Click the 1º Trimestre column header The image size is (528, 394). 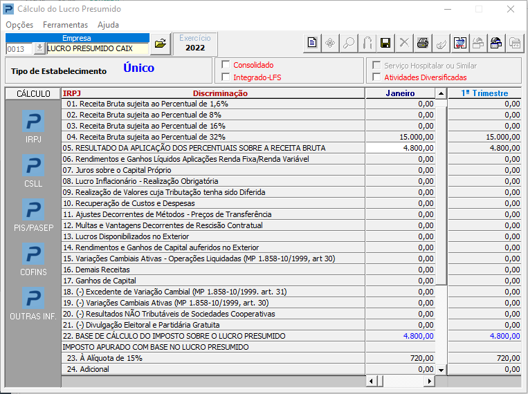point(484,93)
